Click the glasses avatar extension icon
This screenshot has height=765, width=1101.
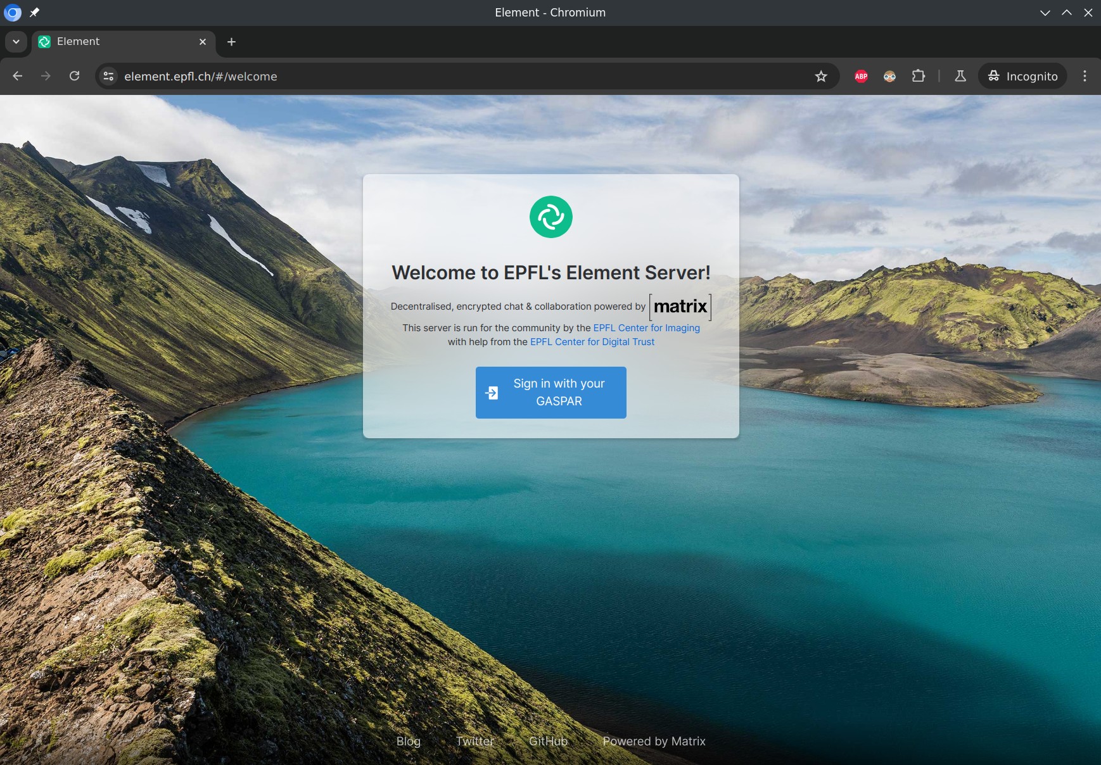tap(889, 76)
